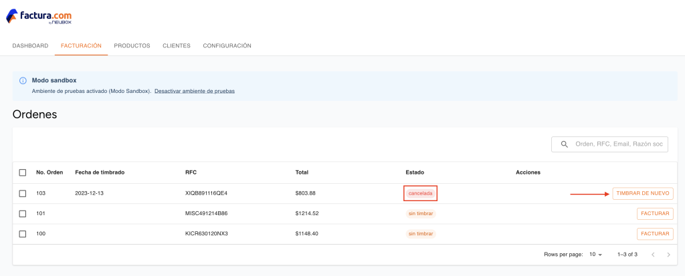Image resolution: width=685 pixels, height=276 pixels.
Task: Click sin timbrar badge of order 101
Action: [x=421, y=214]
